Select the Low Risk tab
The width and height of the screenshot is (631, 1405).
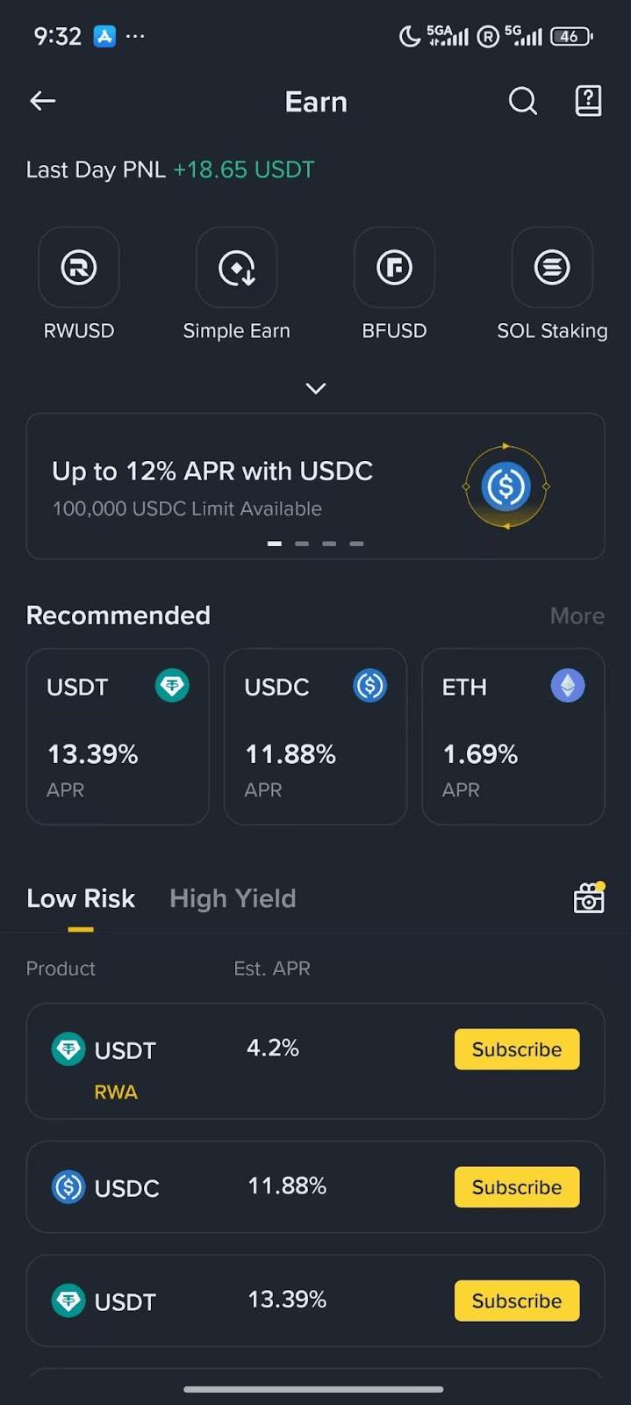coord(81,898)
